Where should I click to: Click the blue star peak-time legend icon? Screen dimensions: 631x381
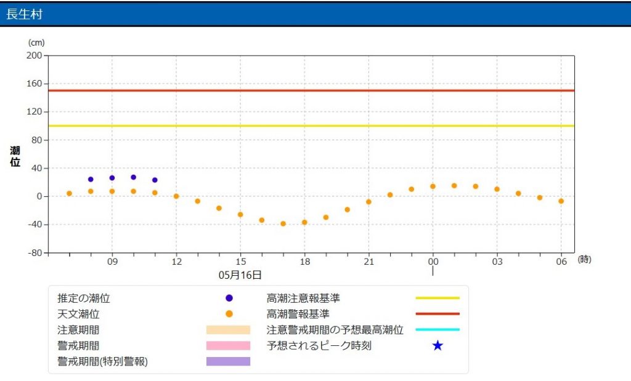point(438,346)
